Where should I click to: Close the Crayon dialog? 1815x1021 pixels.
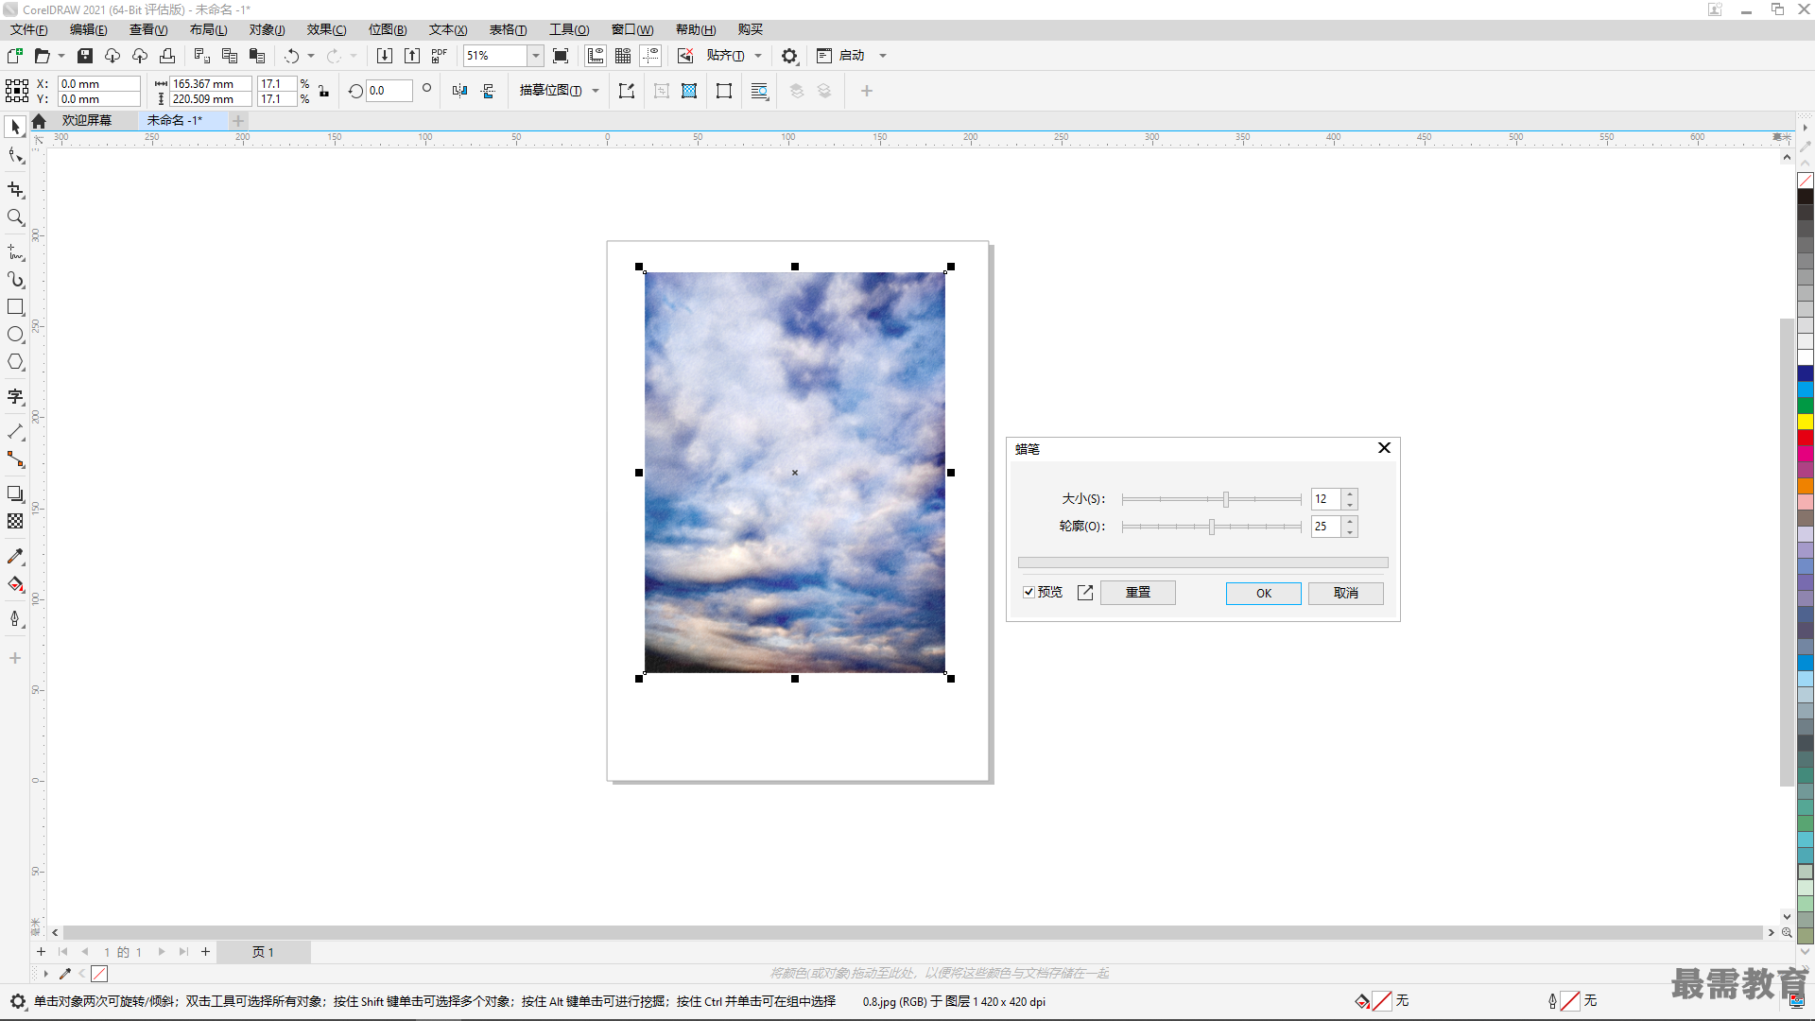coord(1384,448)
